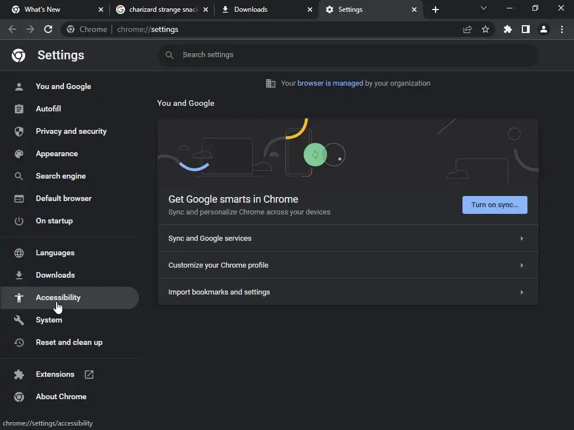Switch to the Downloads tab

tap(267, 10)
